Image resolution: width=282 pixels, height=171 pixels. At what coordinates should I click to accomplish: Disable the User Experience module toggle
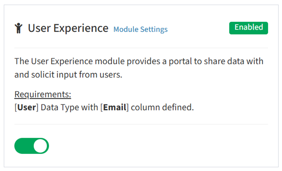32,146
